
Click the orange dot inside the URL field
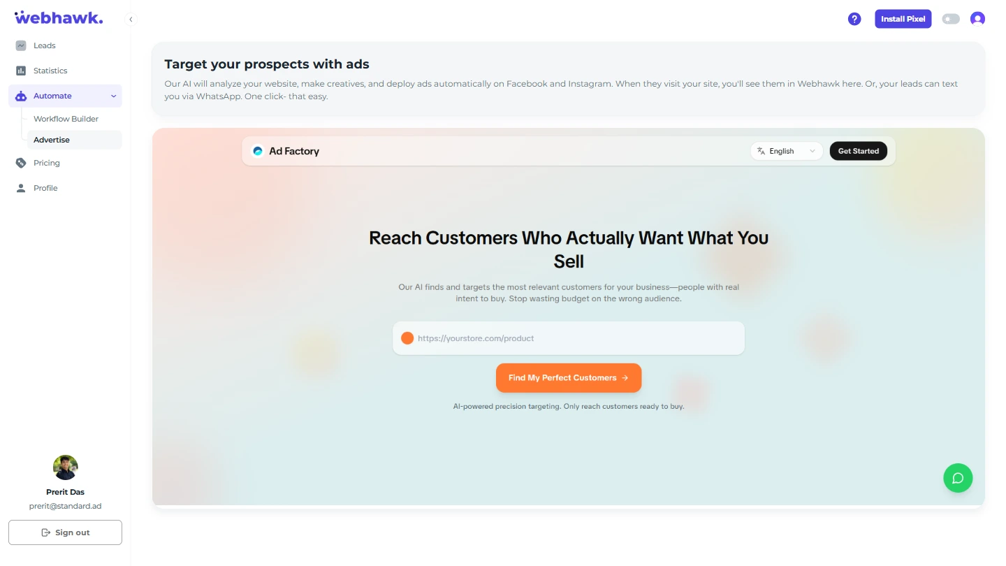tap(407, 338)
